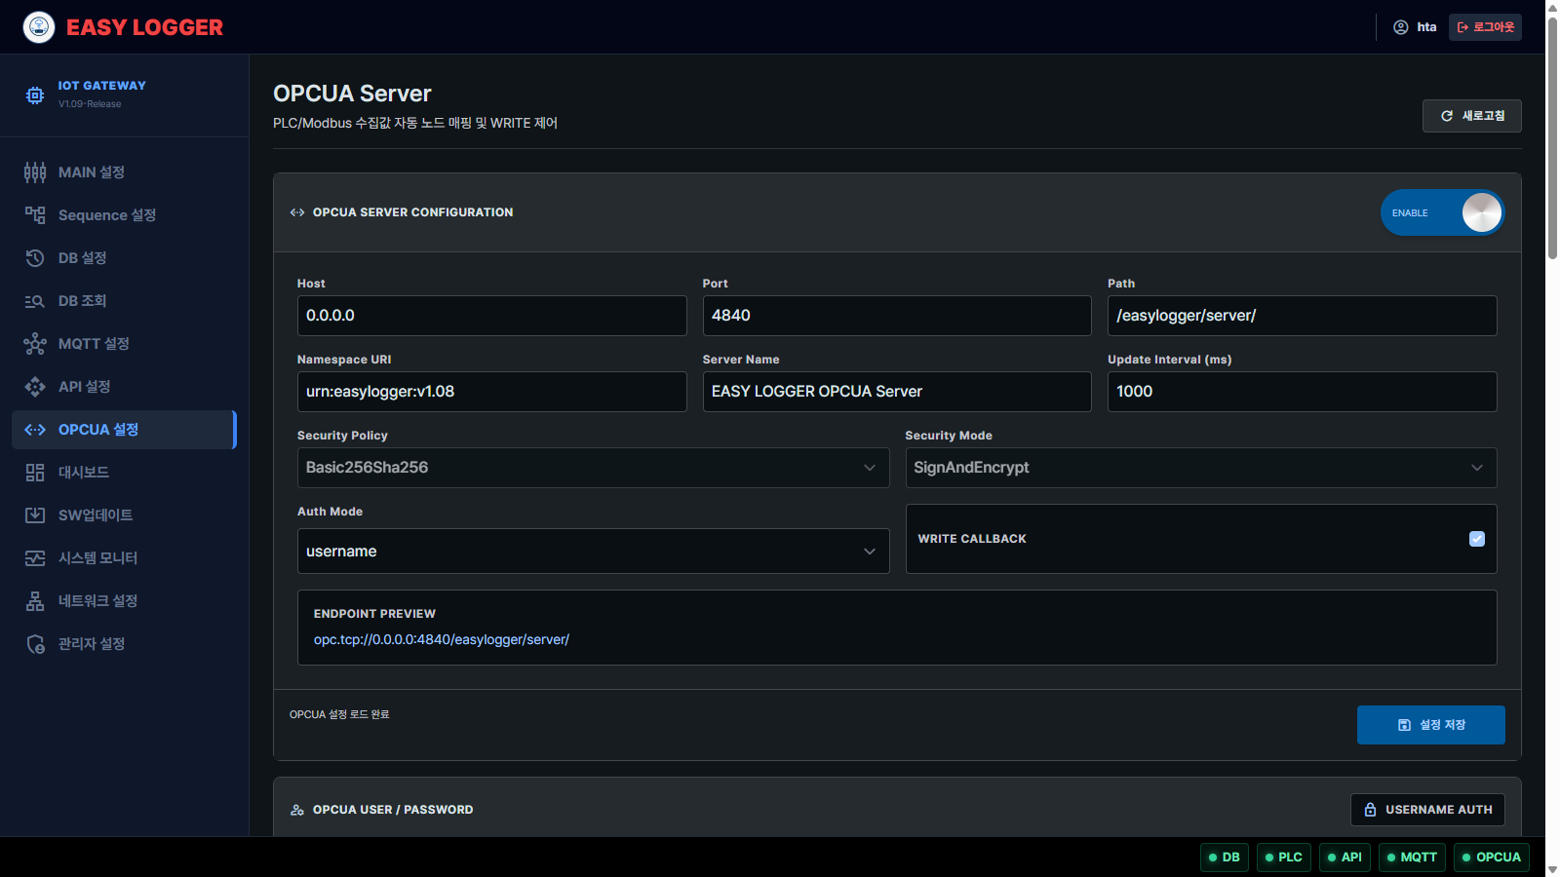Screen dimensions: 1560x877
Task: Click the 로그아웃 logout button
Action: pos(1485,27)
